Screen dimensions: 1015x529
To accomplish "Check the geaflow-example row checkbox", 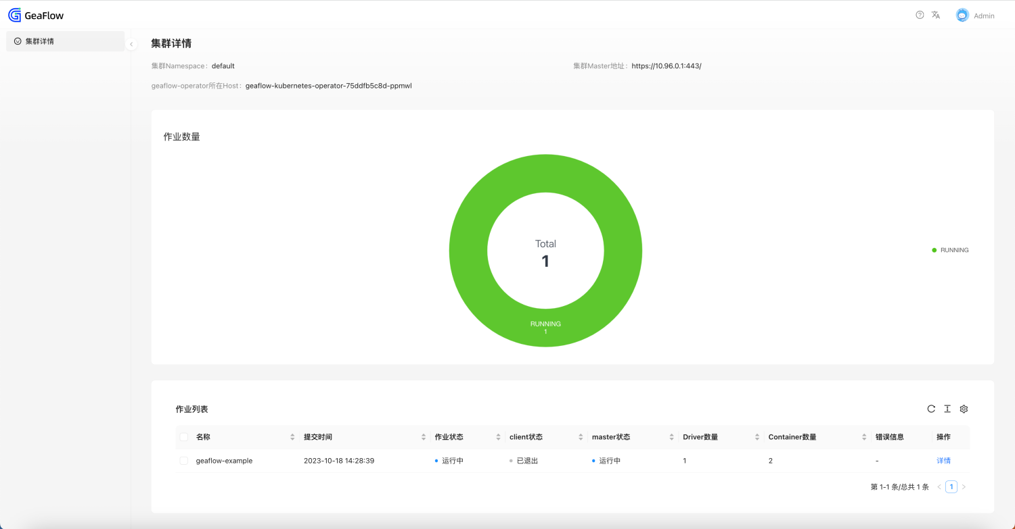I will [x=184, y=461].
